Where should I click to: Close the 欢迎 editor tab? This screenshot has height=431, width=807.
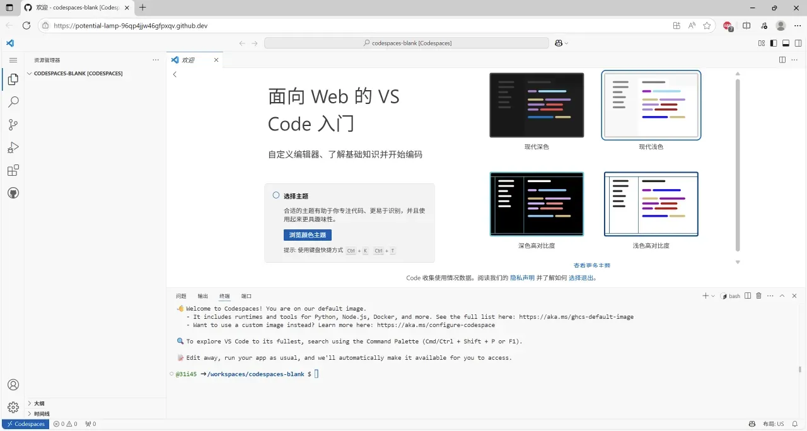tap(216, 60)
